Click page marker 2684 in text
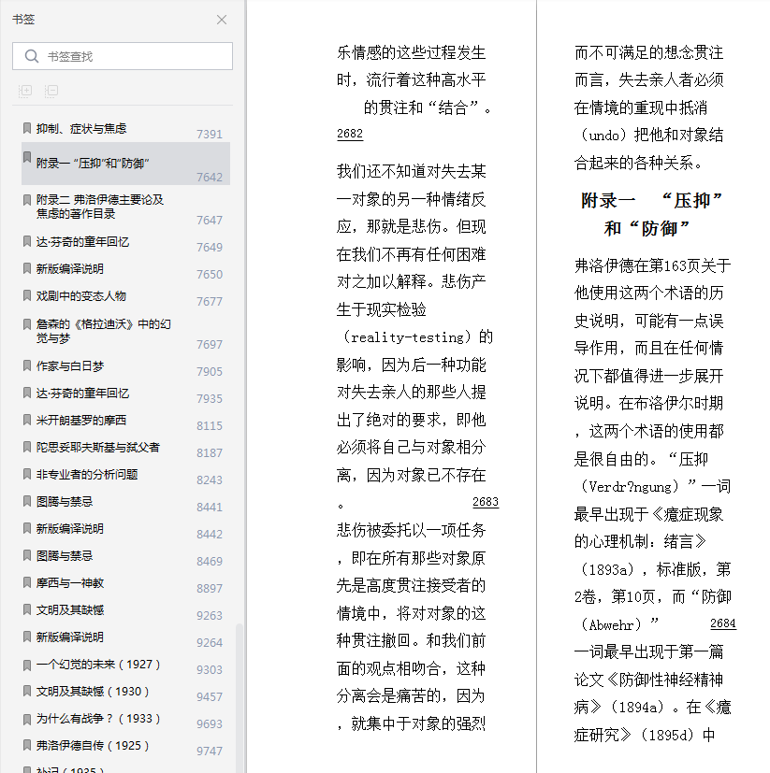 coord(722,623)
